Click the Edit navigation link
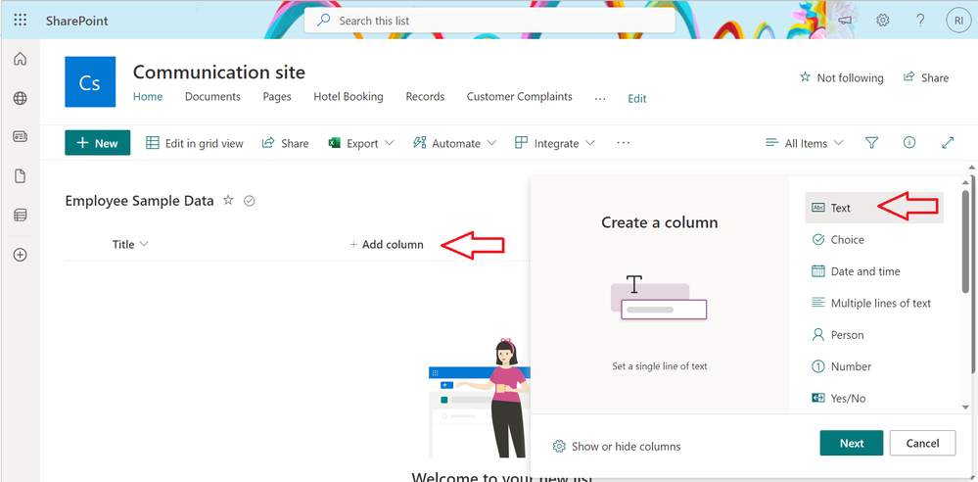 636,99
